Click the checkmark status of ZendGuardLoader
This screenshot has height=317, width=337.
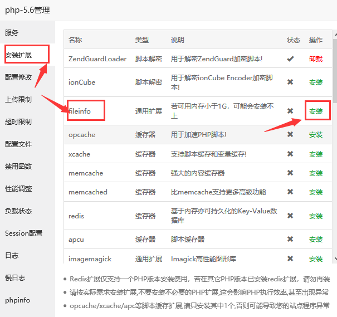290,58
